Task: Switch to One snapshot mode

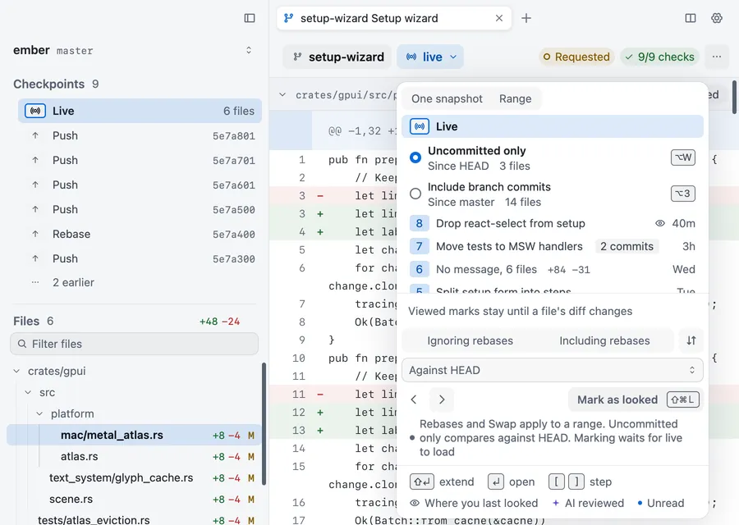Action: pos(447,99)
